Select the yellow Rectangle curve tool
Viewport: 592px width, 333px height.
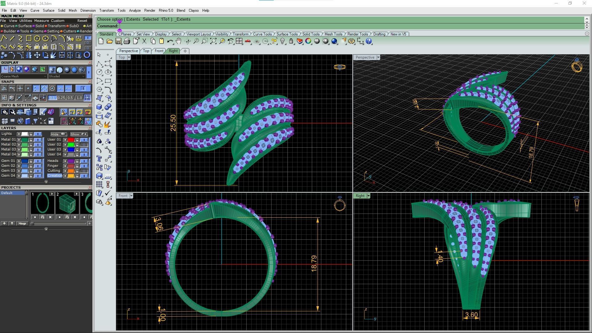29,39
